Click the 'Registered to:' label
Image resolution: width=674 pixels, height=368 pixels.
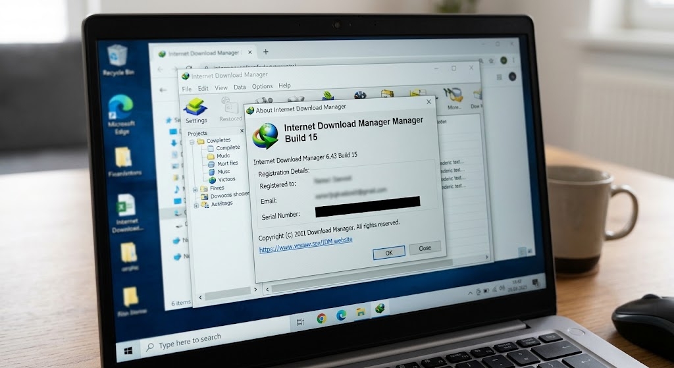coord(278,185)
